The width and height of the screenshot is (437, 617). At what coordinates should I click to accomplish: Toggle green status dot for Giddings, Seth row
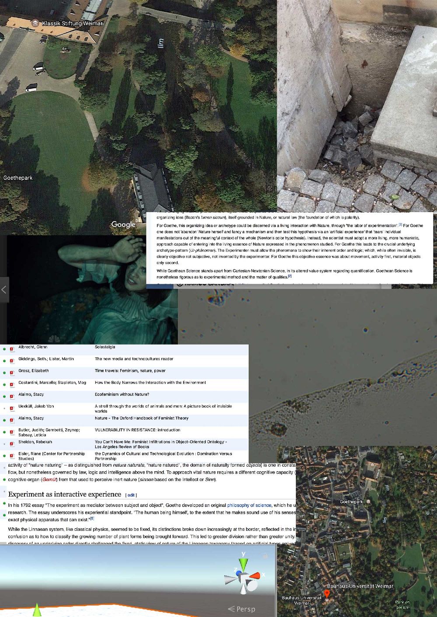click(x=4, y=361)
